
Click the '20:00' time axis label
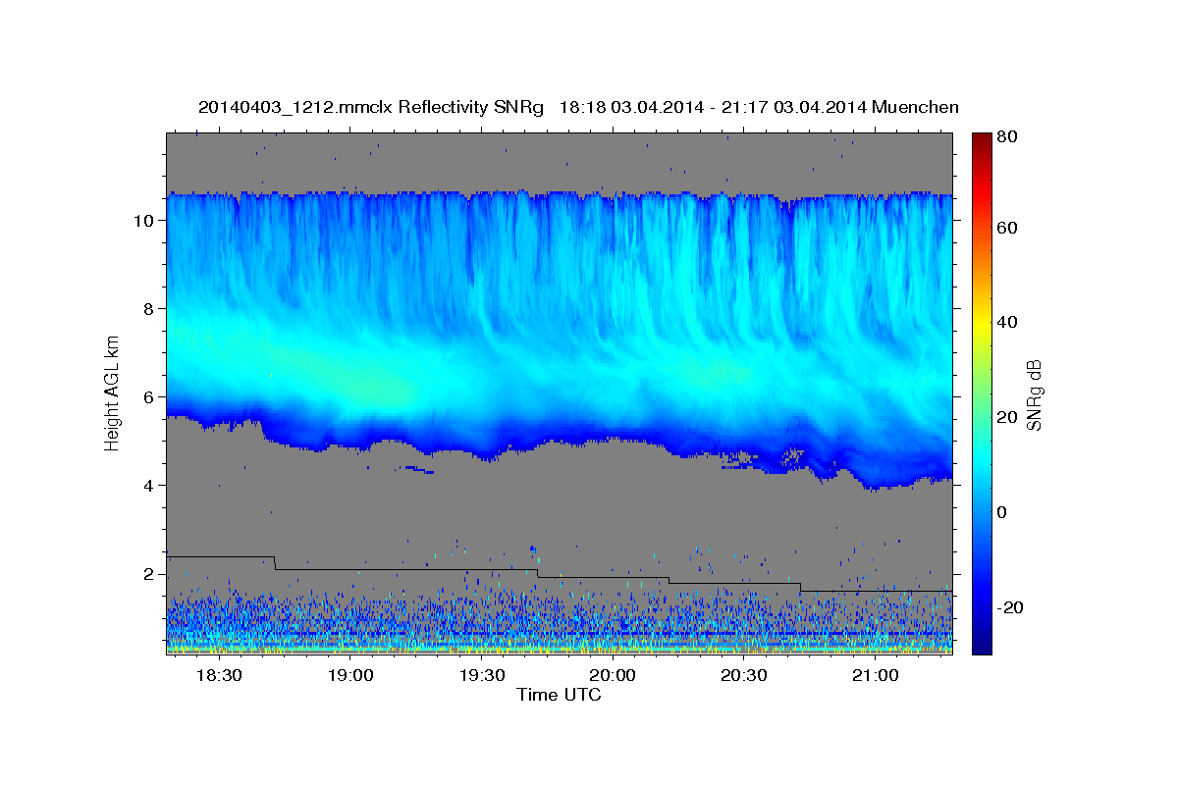tap(614, 676)
